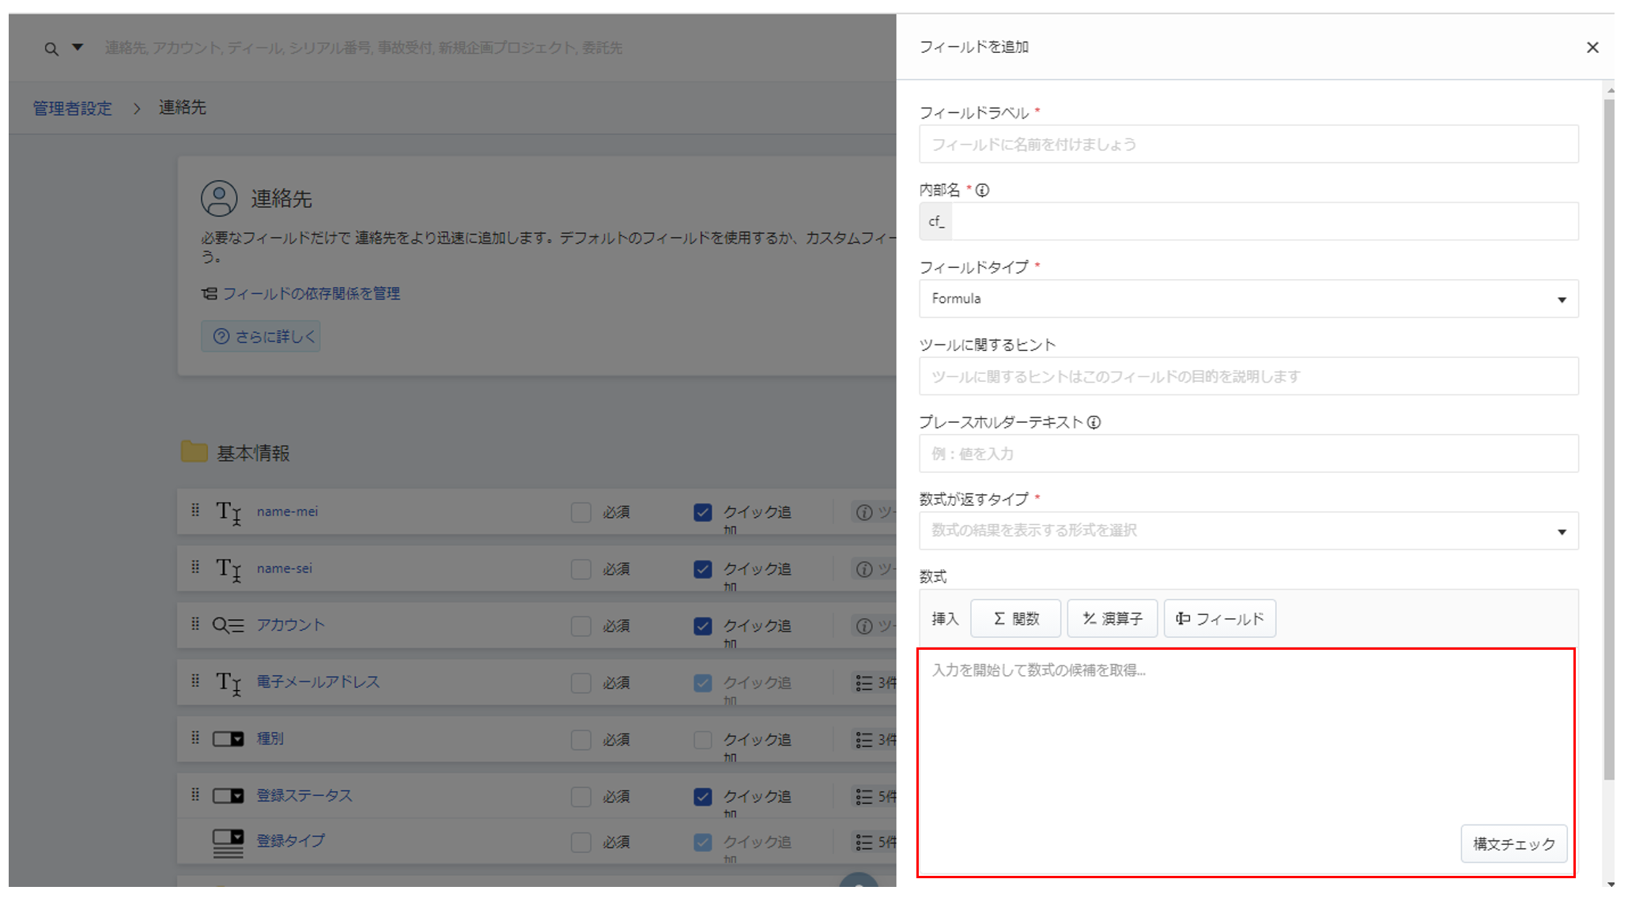This screenshot has height=913, width=1643.
Task: Click the dropdown type icon beside 種別
Action: pyautogui.click(x=228, y=739)
